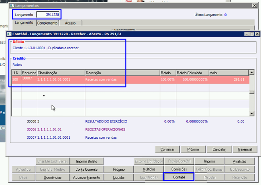Click the Imprimir Boleto button

86,162
